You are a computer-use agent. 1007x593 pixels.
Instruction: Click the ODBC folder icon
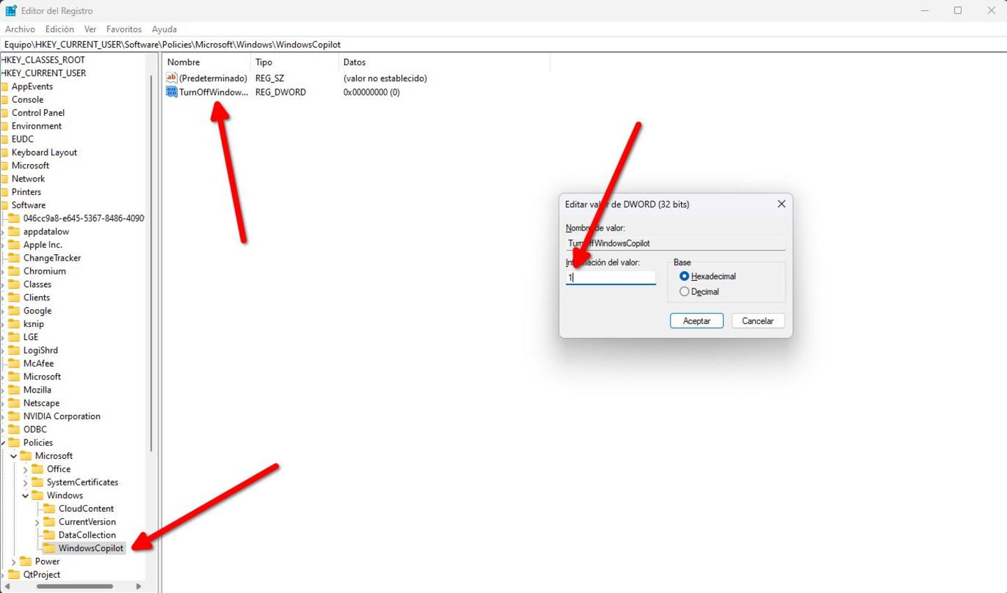[14, 430]
